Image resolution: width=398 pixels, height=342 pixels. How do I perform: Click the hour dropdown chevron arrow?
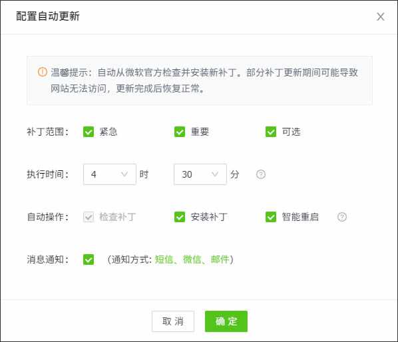[124, 174]
